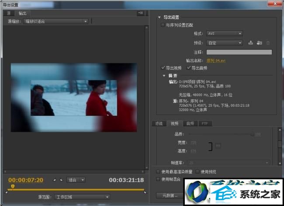
Task: Click the orange timeline work area bar
Action: pyautogui.click(x=76, y=189)
